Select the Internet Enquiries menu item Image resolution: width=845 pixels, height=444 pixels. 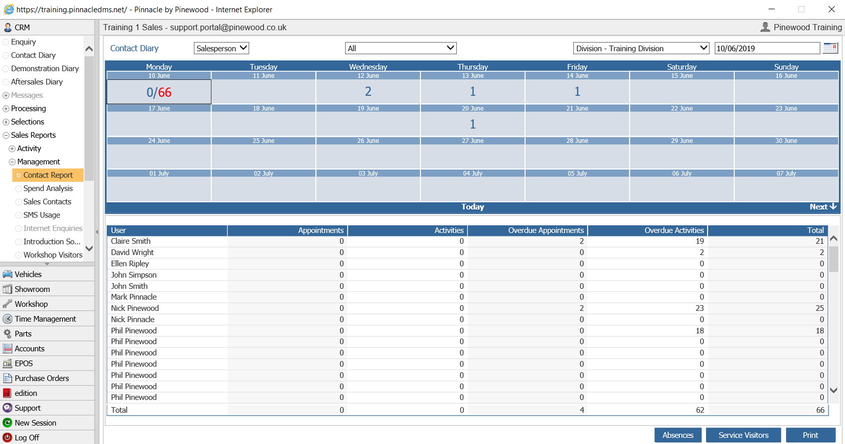pyautogui.click(x=53, y=228)
